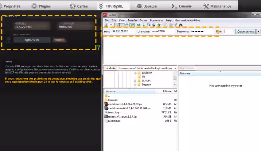Sort remote files by Filename header
The image size is (261, 151).
220,74
